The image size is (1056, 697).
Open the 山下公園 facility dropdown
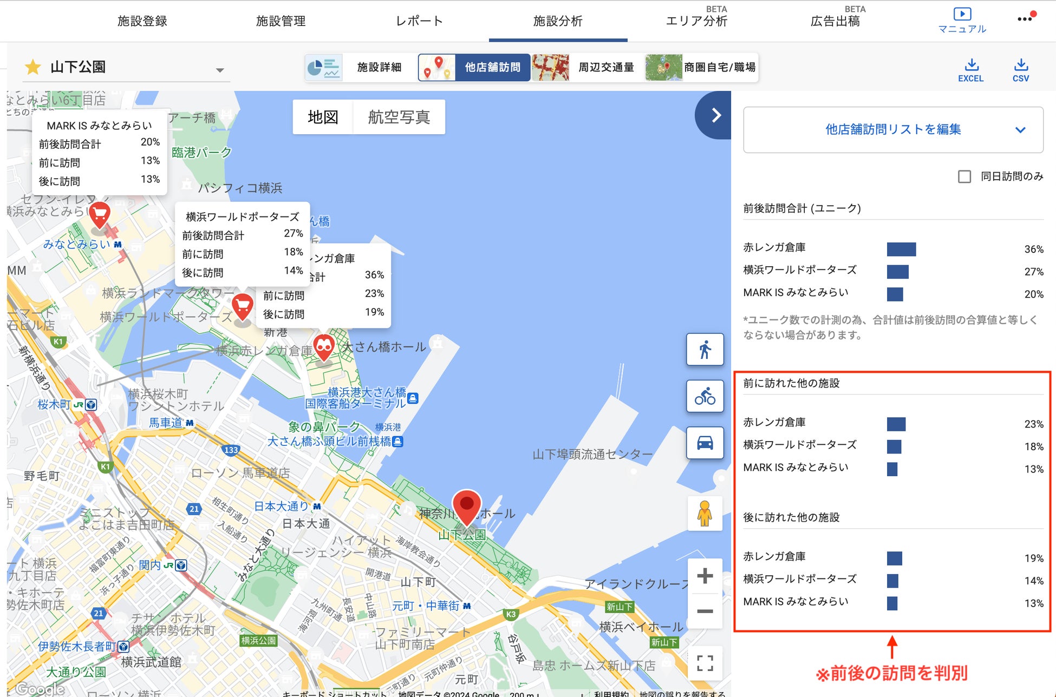[219, 70]
